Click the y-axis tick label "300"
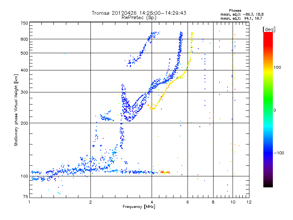Viewport: 293px width, 220px height. (24, 92)
